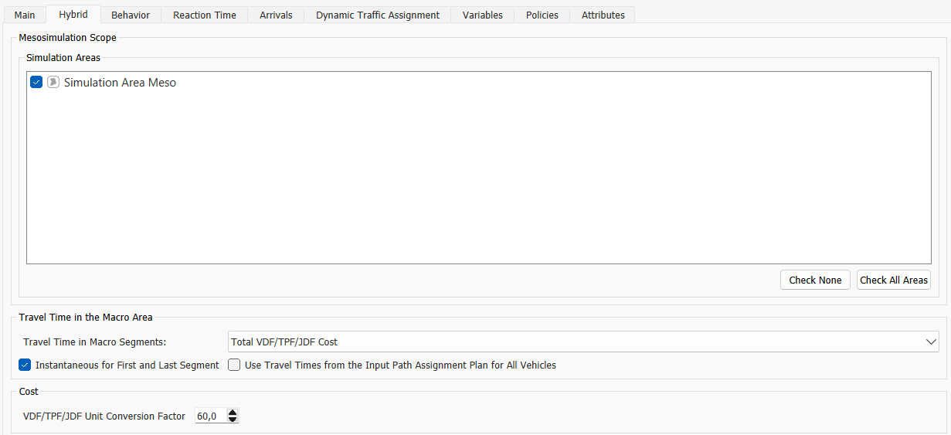
Task: Switch to the Main tab
Action: coord(25,15)
